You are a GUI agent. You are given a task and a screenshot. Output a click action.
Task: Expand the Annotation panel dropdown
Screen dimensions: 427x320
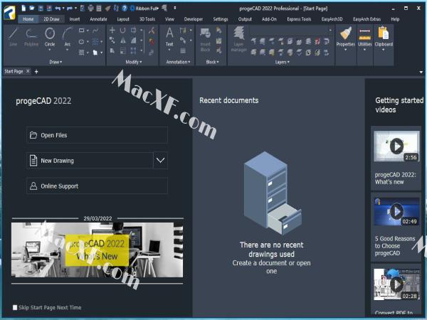178,62
